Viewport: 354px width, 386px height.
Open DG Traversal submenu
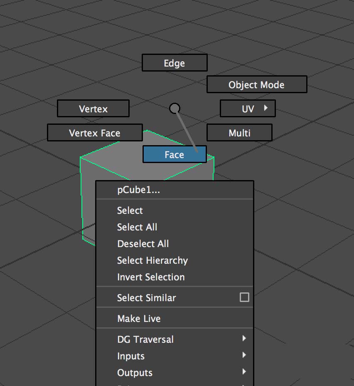pyautogui.click(x=175, y=339)
